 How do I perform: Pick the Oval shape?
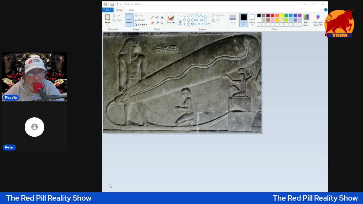pyautogui.click(x=189, y=16)
